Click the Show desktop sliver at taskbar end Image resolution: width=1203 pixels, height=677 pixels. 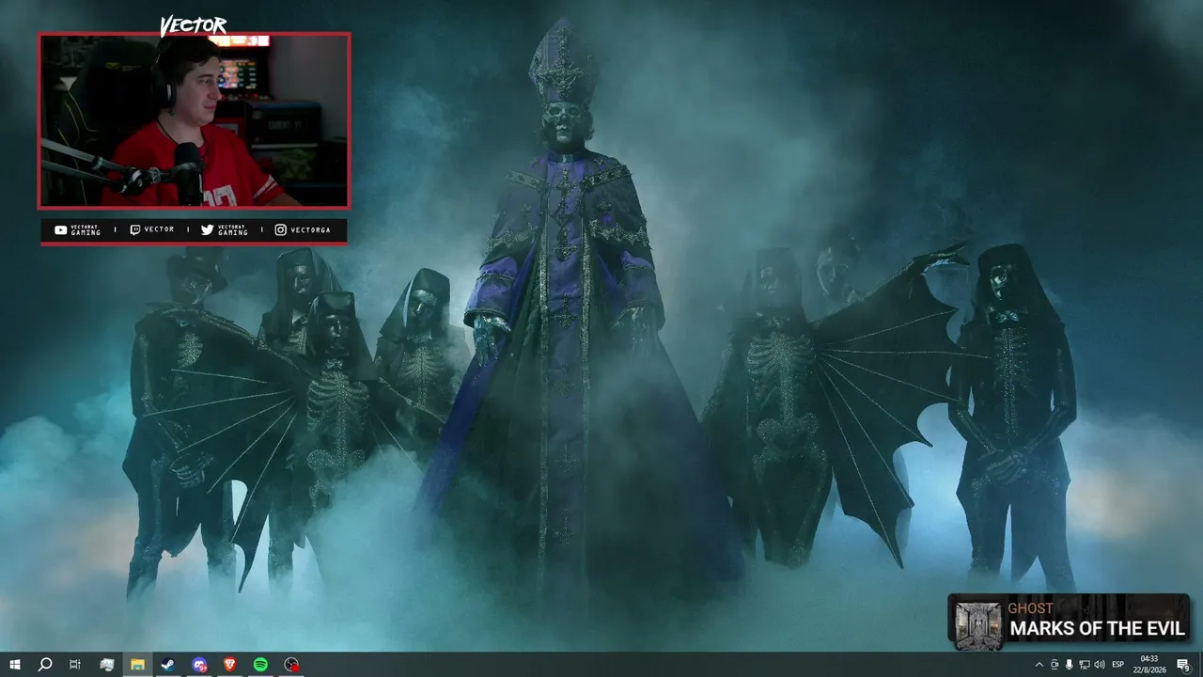tap(1200, 665)
